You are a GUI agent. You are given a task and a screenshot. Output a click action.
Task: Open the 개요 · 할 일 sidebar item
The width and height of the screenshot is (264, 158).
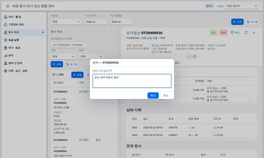[x=24, y=17]
